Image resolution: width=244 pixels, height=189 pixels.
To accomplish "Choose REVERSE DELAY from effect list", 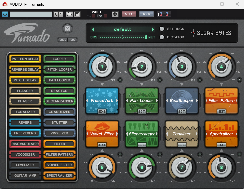I will [25, 70].
